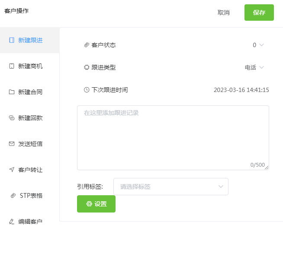Click the 下次跟进时间 label

(109, 90)
